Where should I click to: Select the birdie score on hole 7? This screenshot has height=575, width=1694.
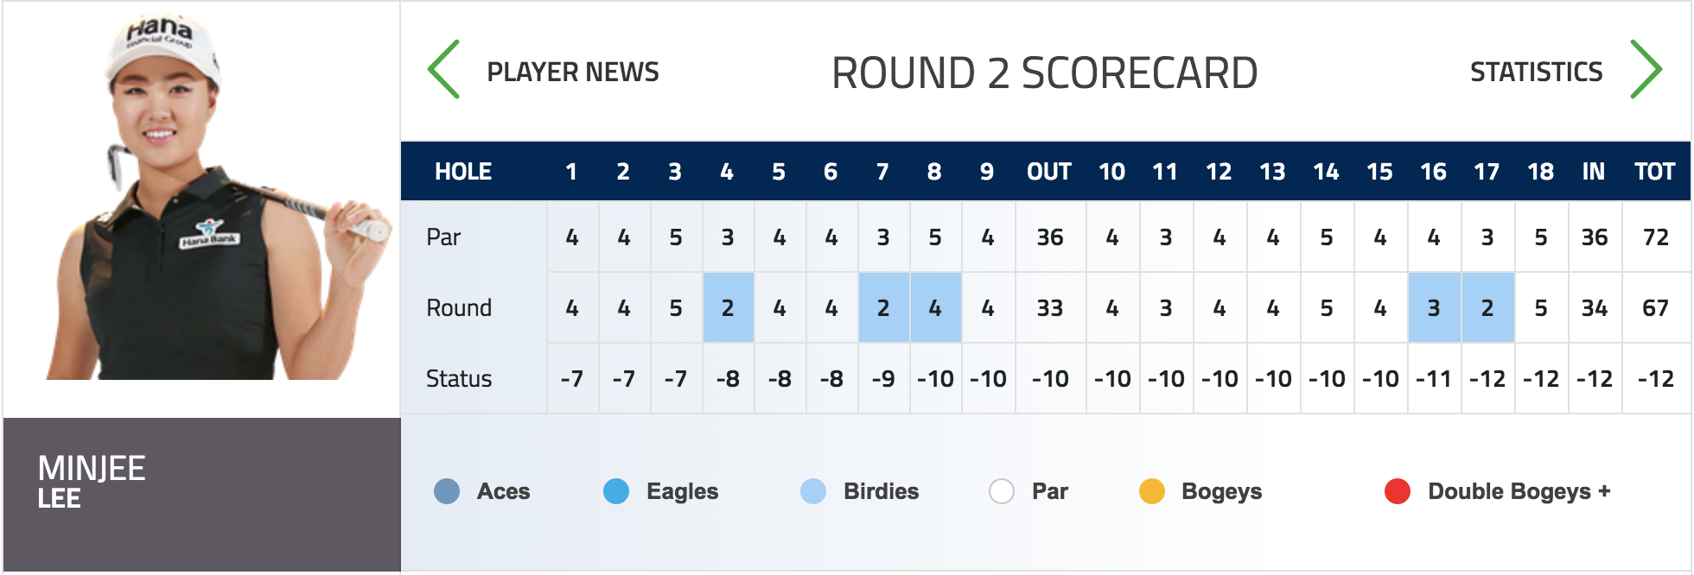882,308
